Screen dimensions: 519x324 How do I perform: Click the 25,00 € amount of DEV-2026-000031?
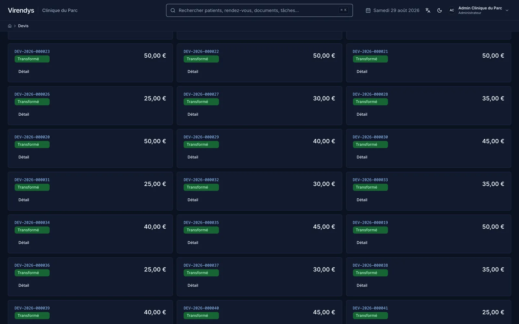click(x=155, y=184)
